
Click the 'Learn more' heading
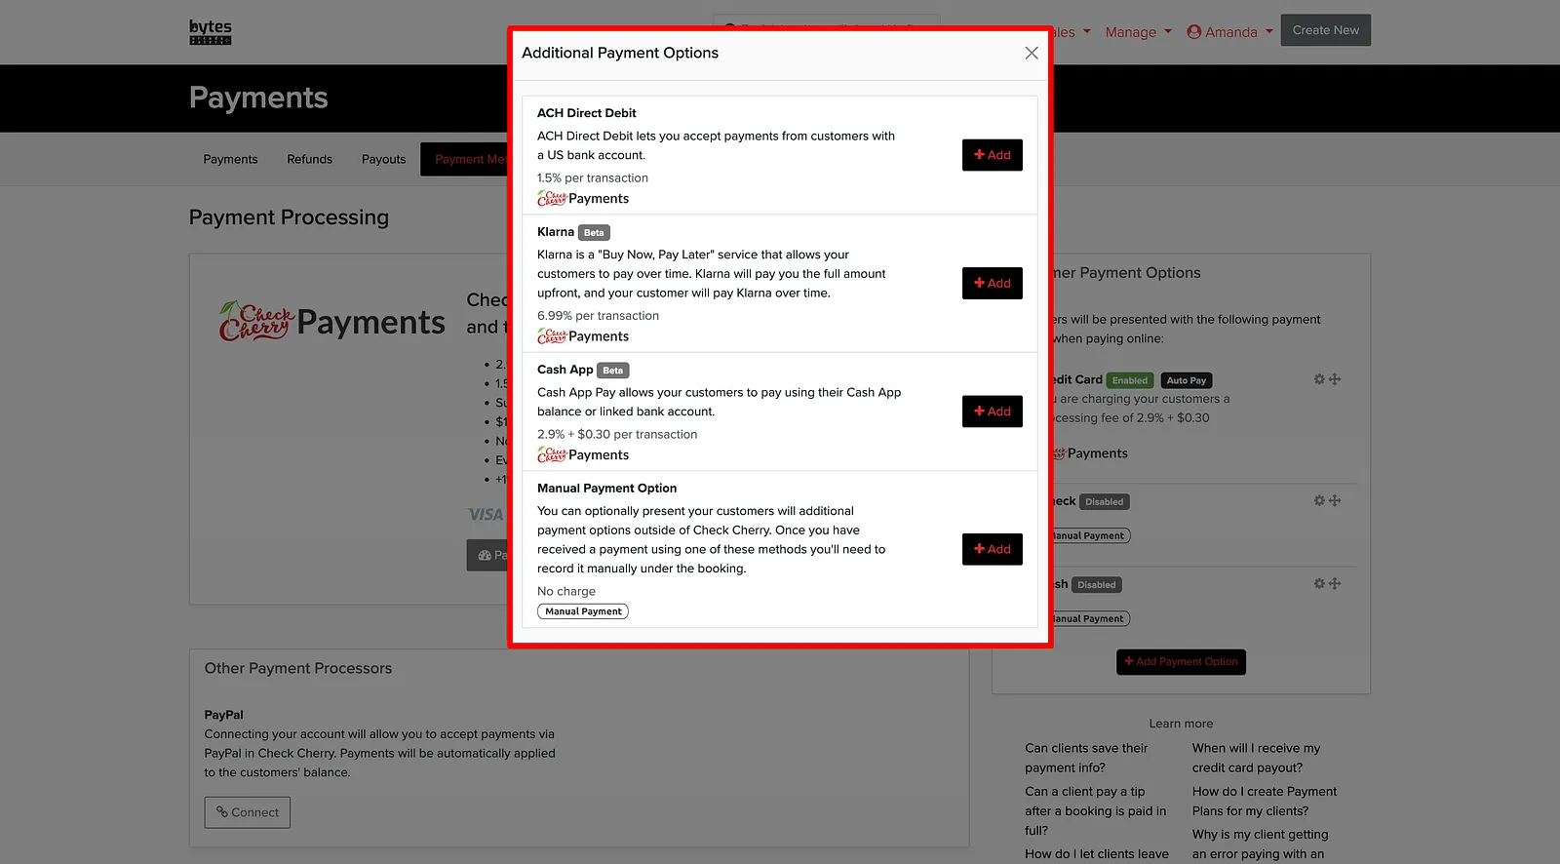[1181, 724]
